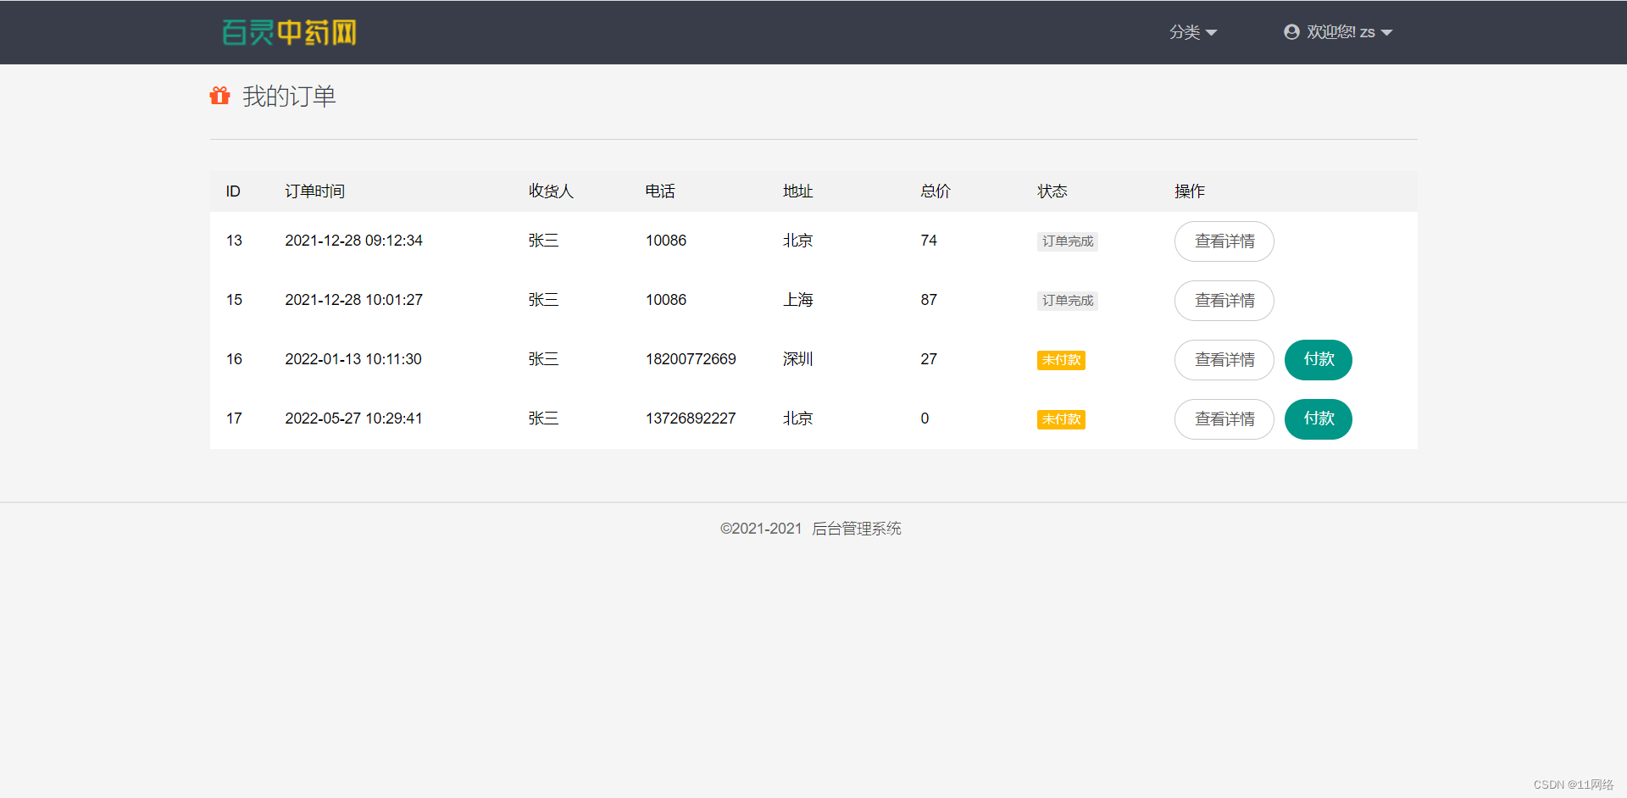This screenshot has height=798, width=1627.
Task: Click 订单完成 status badge of order 15
Action: pos(1068,301)
